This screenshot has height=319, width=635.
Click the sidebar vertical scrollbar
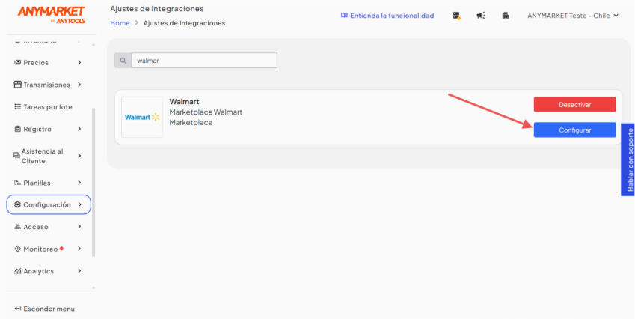(x=93, y=182)
